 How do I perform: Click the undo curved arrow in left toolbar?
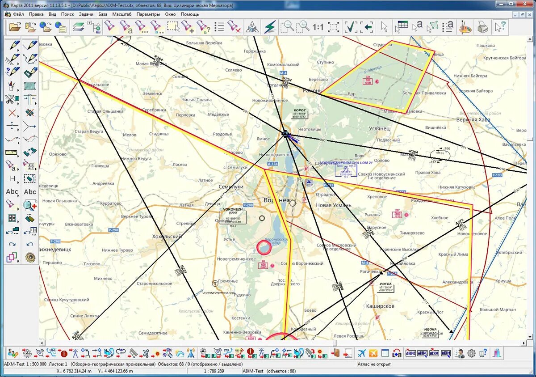tap(30, 244)
